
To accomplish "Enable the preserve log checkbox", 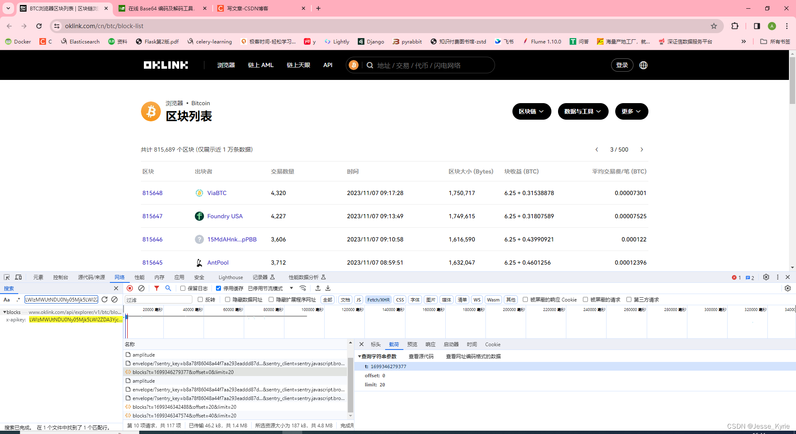I will (x=183, y=288).
